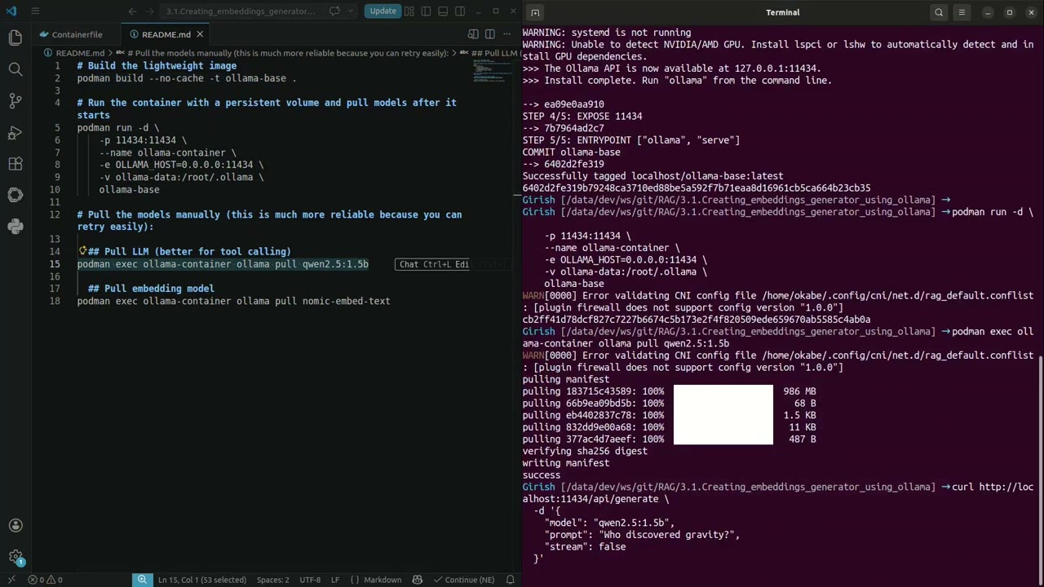
Task: Go back with the navigation arrow
Action: pyautogui.click(x=132, y=11)
